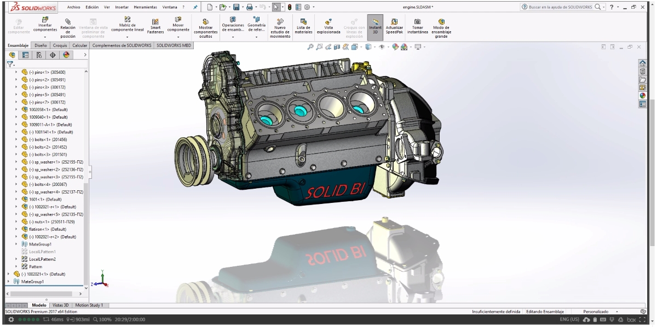Open the SolidWorks Resources home task pane icon
657x327 pixels.
point(643,62)
